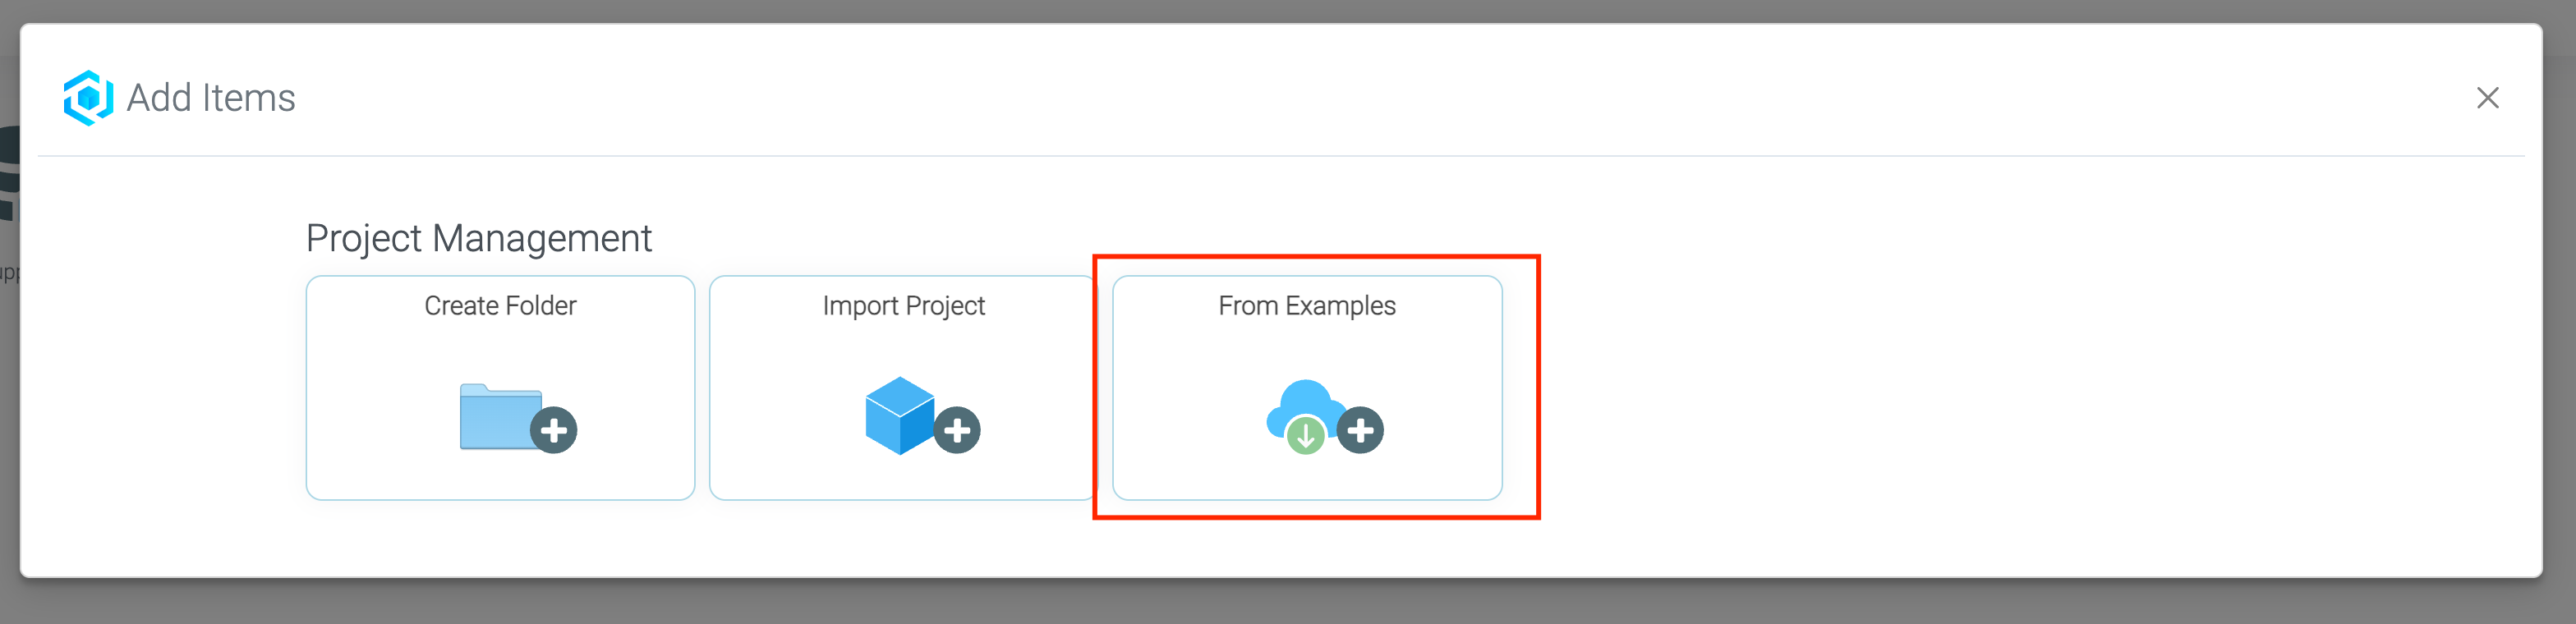Click the plus badge on the cube icon
2576x624 pixels.
[958, 432]
